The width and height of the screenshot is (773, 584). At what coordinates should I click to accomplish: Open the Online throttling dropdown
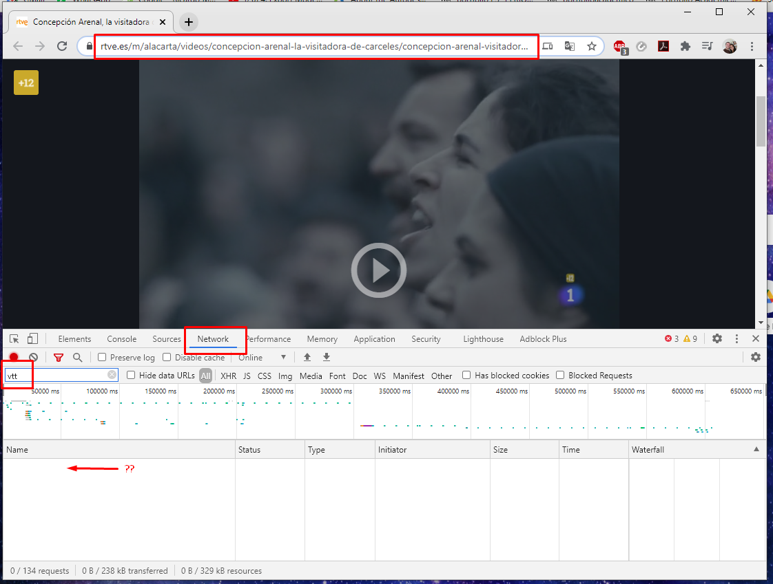262,358
